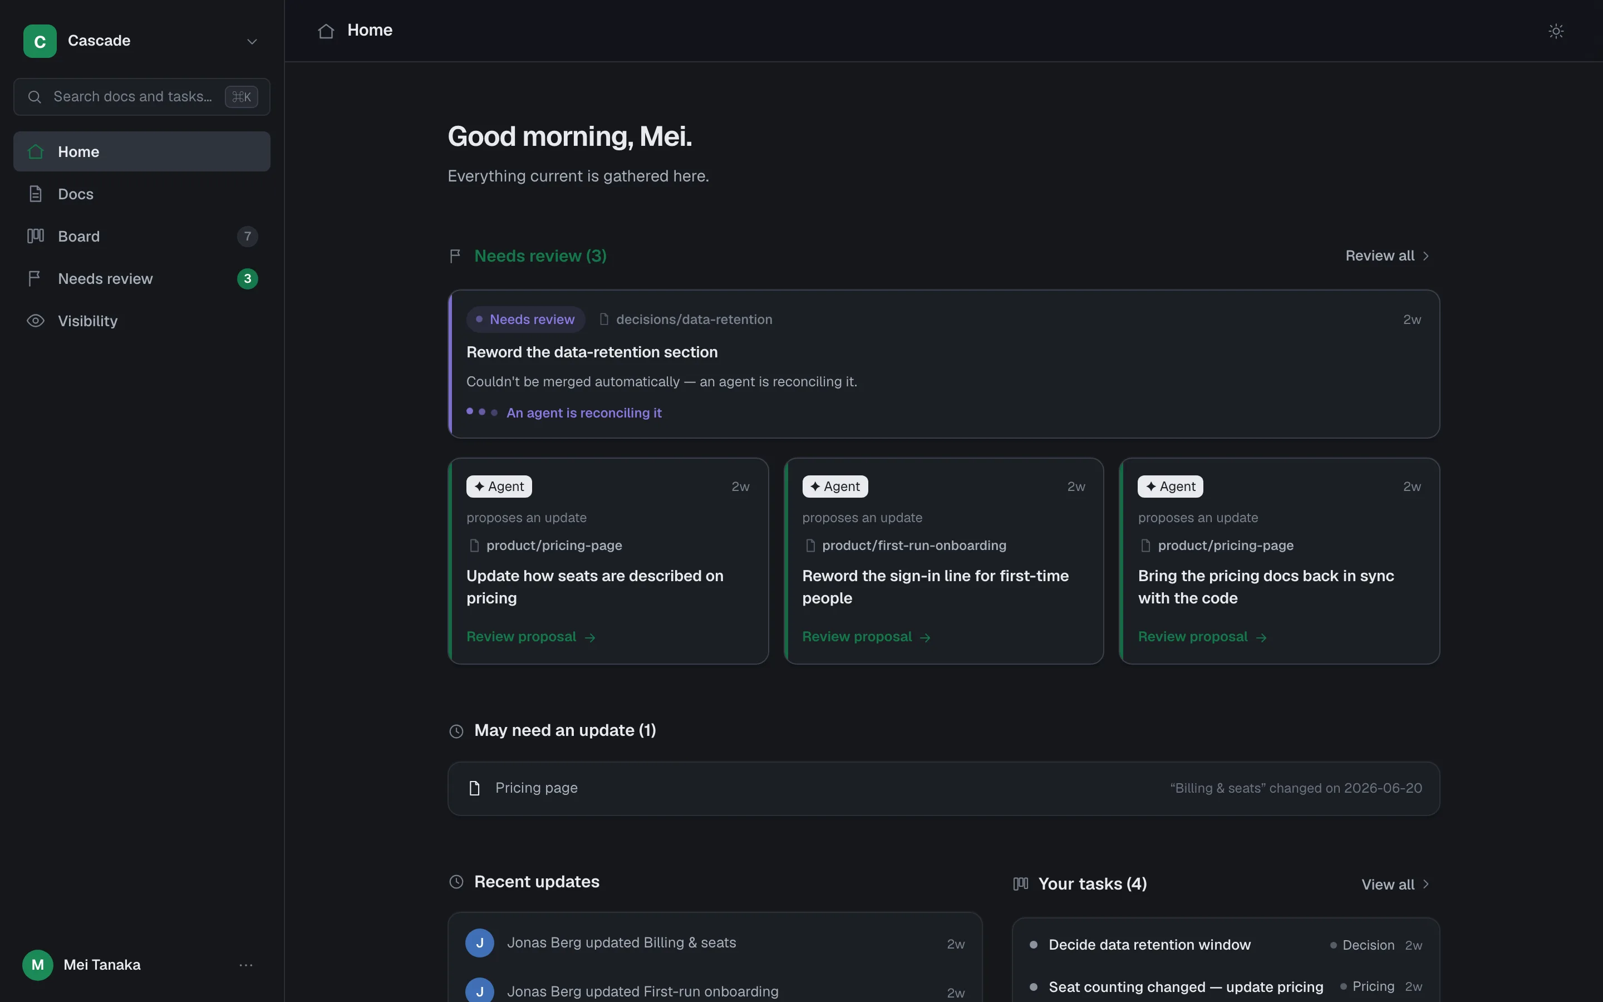Screen dimensions: 1603x1002
Task: Click Billing & seats changed on 2026-06-20 note
Action: (1296, 789)
